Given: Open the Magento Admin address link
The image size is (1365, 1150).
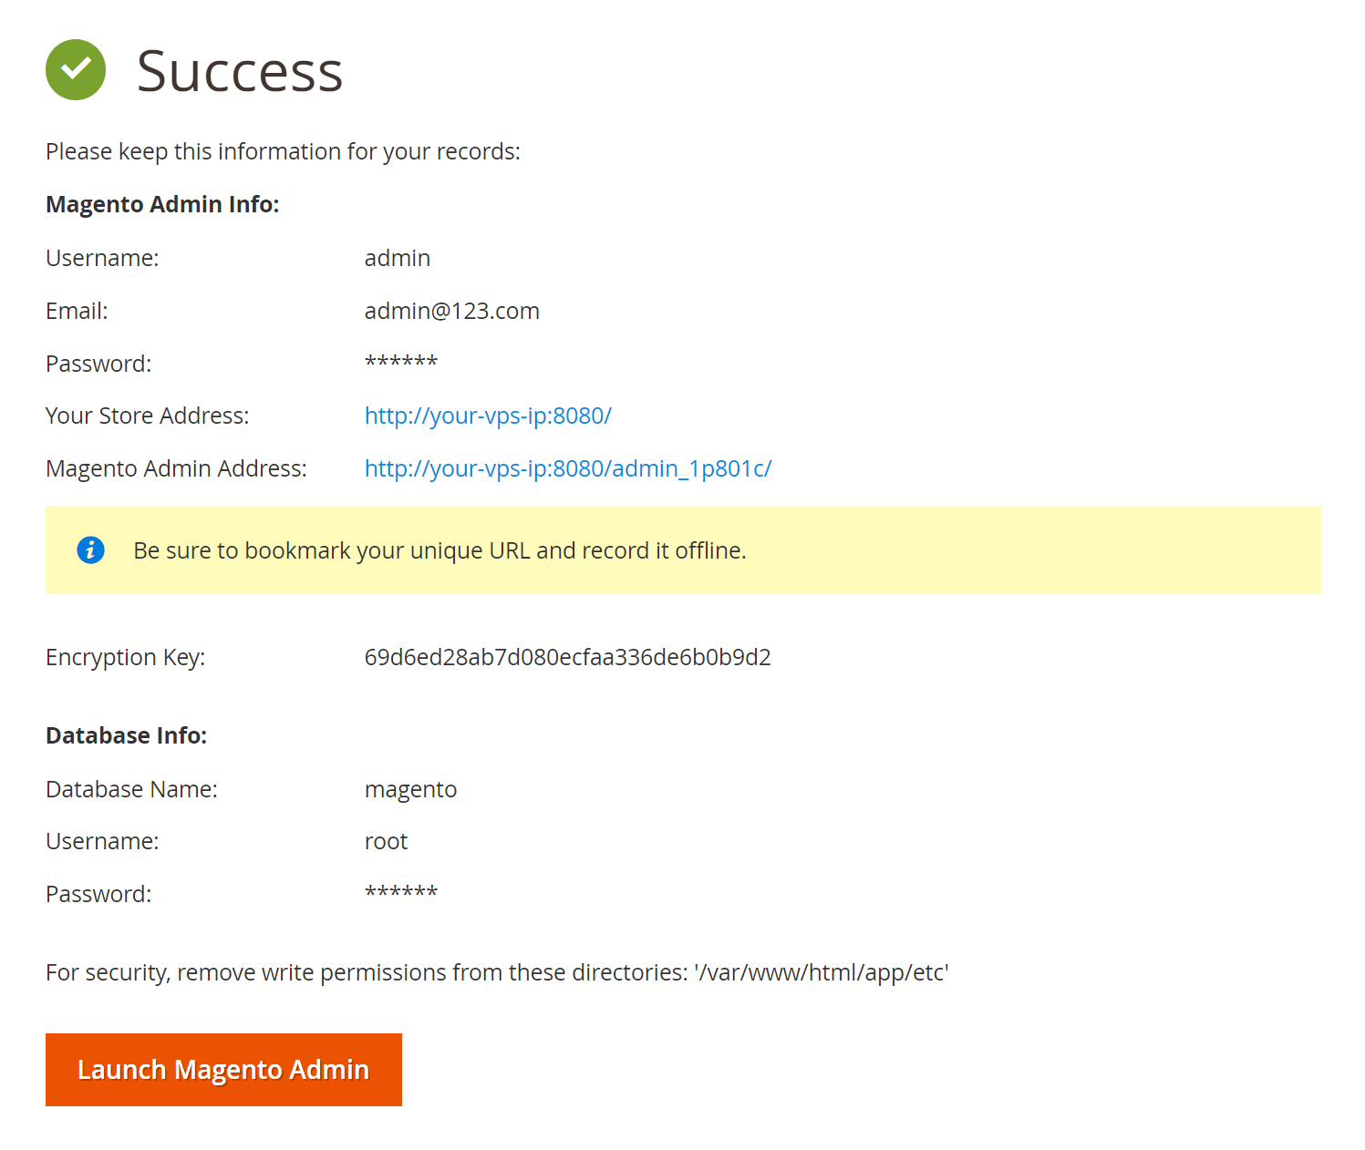Looking at the screenshot, I should [x=567, y=469].
